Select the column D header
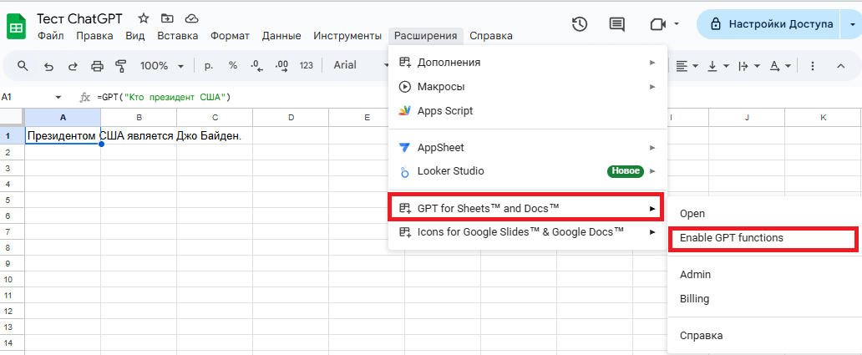The width and height of the screenshot is (862, 355). point(291,118)
